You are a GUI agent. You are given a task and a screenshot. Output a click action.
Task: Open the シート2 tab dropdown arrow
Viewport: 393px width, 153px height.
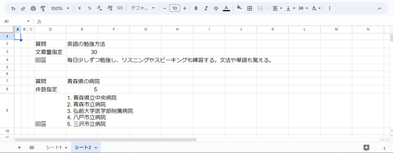[x=96, y=148]
